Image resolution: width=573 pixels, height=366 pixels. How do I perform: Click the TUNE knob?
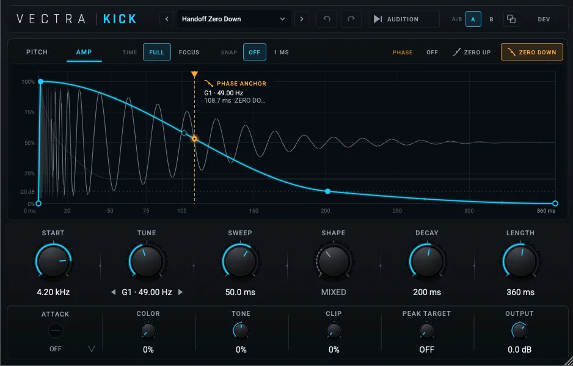[x=147, y=261]
